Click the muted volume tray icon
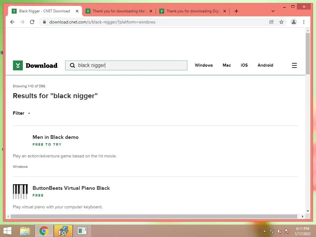 tap(280, 231)
